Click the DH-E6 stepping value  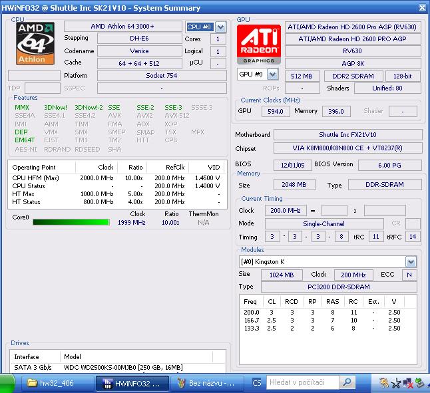(140, 39)
